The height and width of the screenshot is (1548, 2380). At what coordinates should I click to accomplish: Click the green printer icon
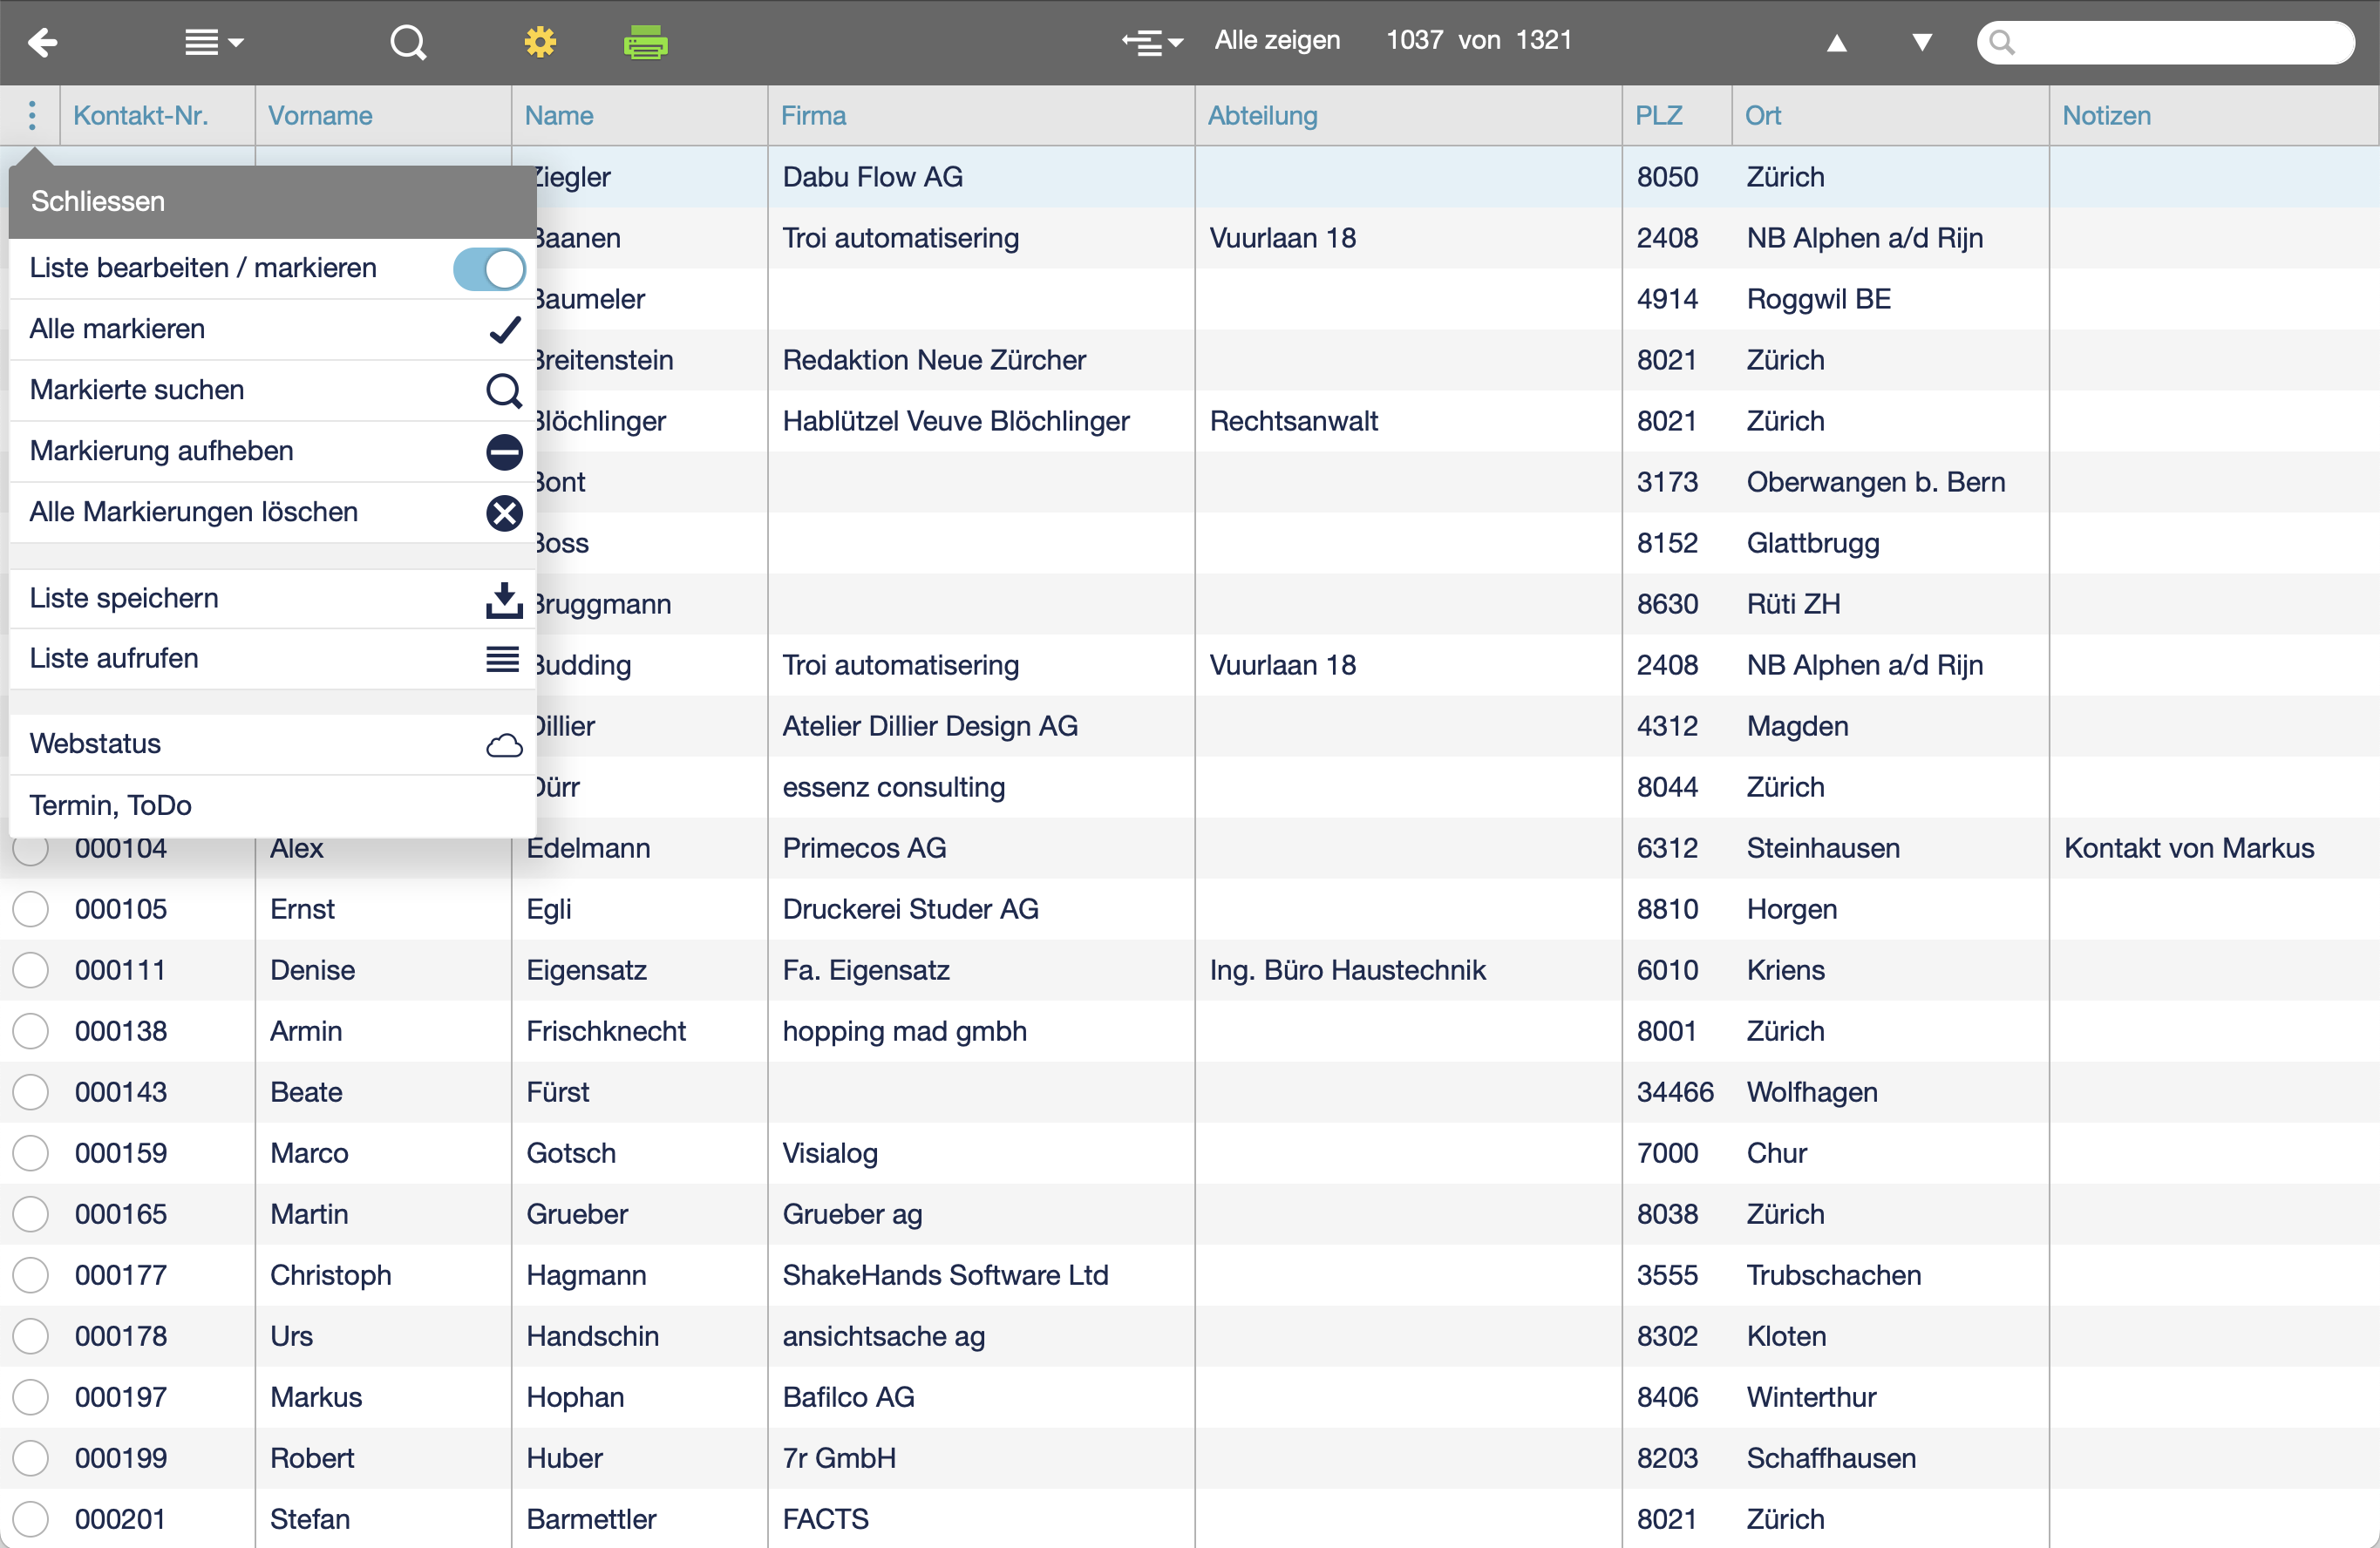645,42
